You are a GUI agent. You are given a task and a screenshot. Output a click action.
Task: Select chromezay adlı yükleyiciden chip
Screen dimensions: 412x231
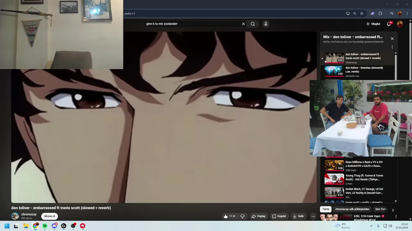pyautogui.click(x=352, y=209)
